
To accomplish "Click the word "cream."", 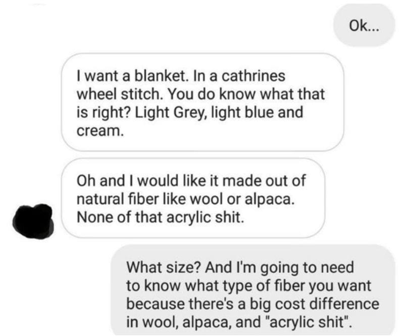I will [100, 131].
